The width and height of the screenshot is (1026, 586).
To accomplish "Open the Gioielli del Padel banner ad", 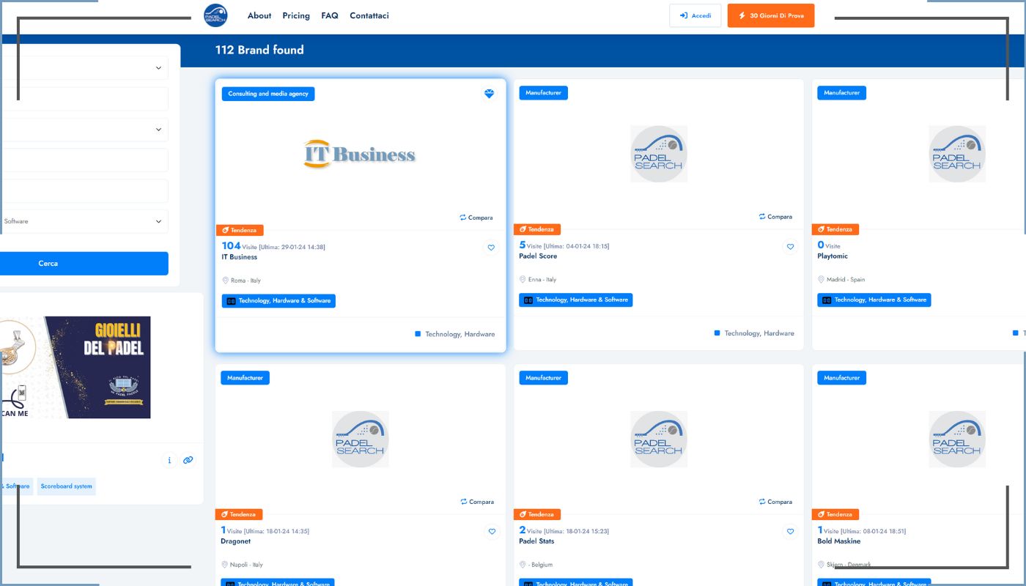I will point(75,367).
